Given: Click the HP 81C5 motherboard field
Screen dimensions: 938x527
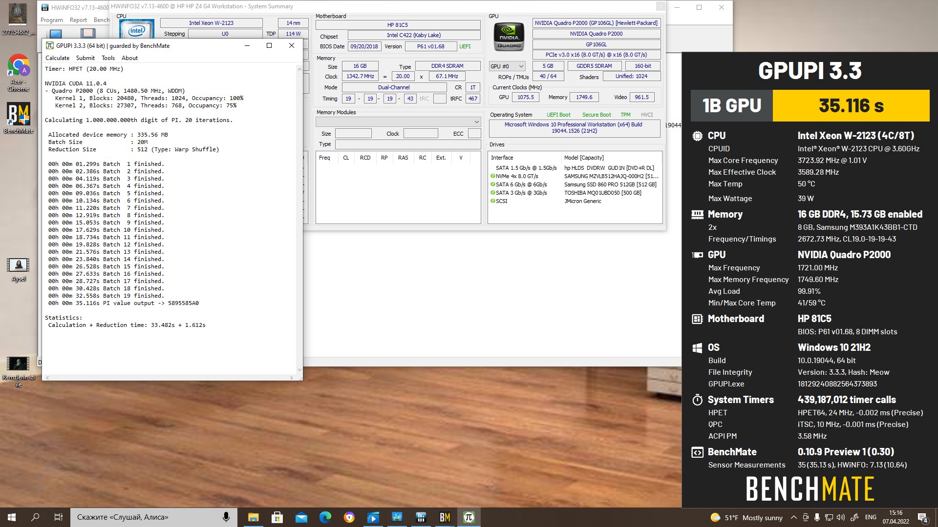Looking at the screenshot, I should point(398,25).
